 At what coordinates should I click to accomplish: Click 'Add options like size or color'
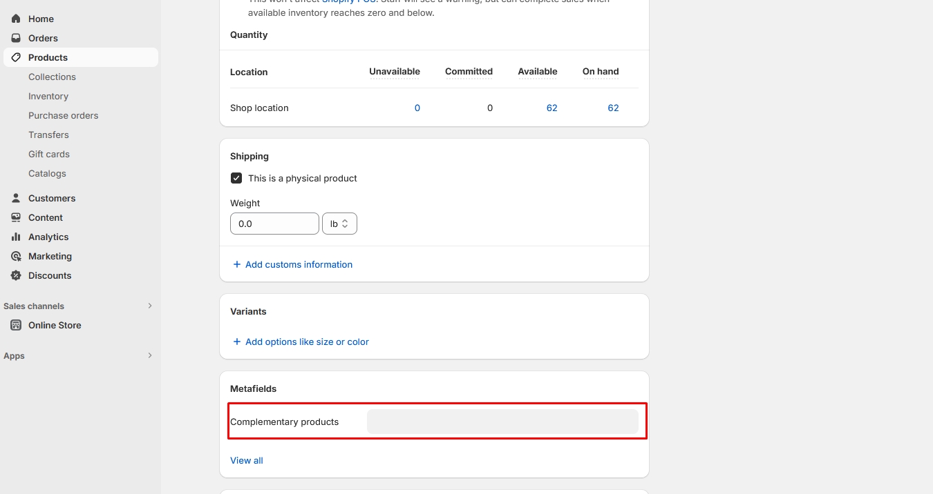[307, 342]
